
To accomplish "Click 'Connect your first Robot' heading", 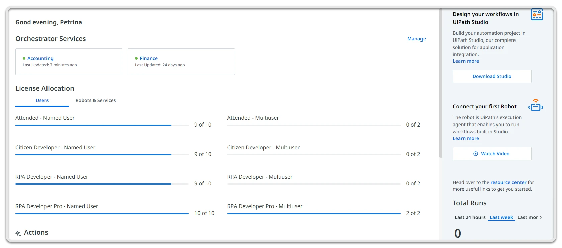I will coord(484,106).
